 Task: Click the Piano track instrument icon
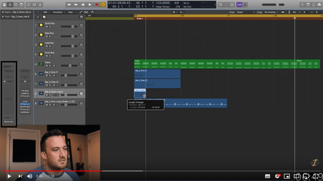[41, 64]
